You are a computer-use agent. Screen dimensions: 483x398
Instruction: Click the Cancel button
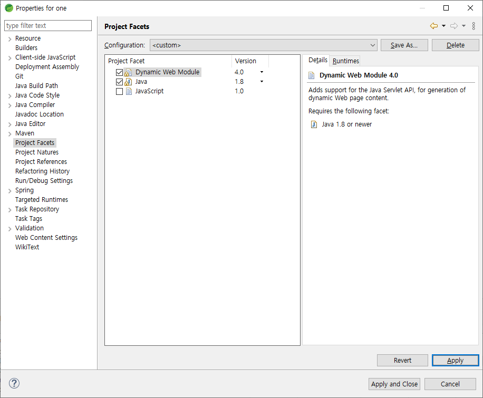tap(450, 384)
